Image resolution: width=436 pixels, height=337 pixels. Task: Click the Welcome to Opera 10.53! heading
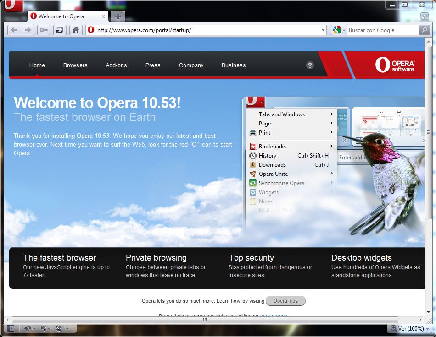tap(97, 103)
